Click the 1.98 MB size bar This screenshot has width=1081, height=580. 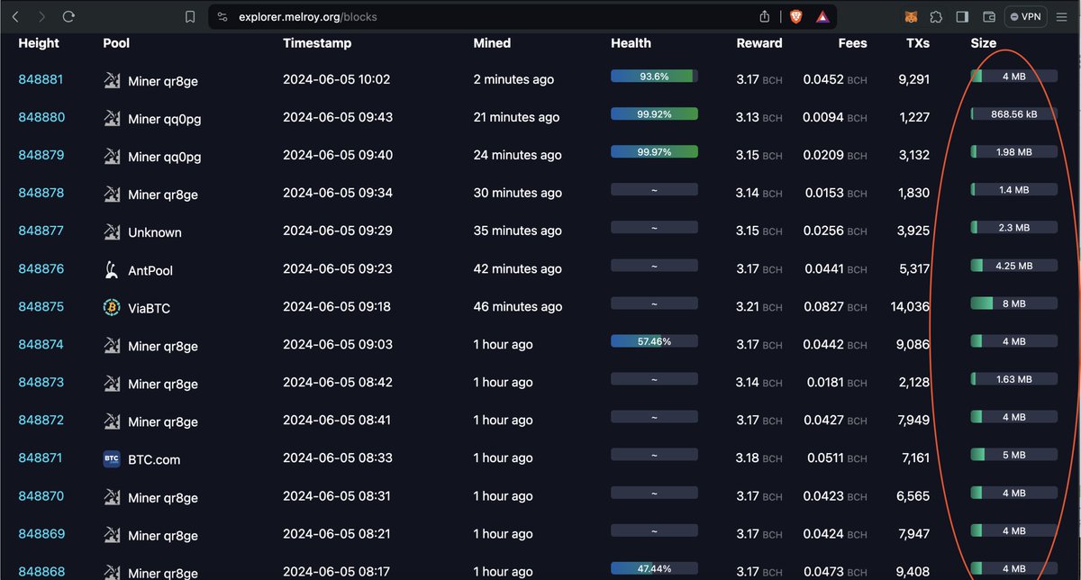1013,152
